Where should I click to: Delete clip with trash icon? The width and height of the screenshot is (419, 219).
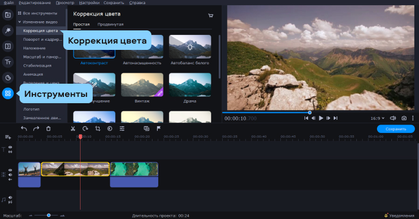click(48, 128)
